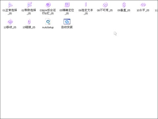Click the file name text 15链接_05
Viewport: 158px width, 119px height.
(x=29, y=27)
